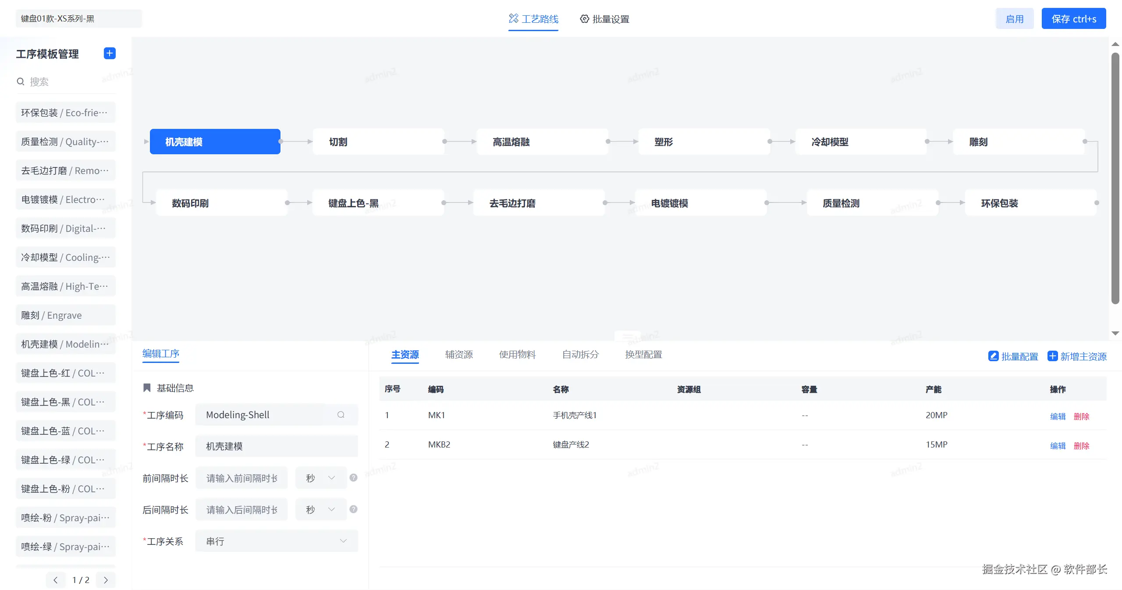Click 删除 link for MK1 row

pyautogui.click(x=1081, y=416)
